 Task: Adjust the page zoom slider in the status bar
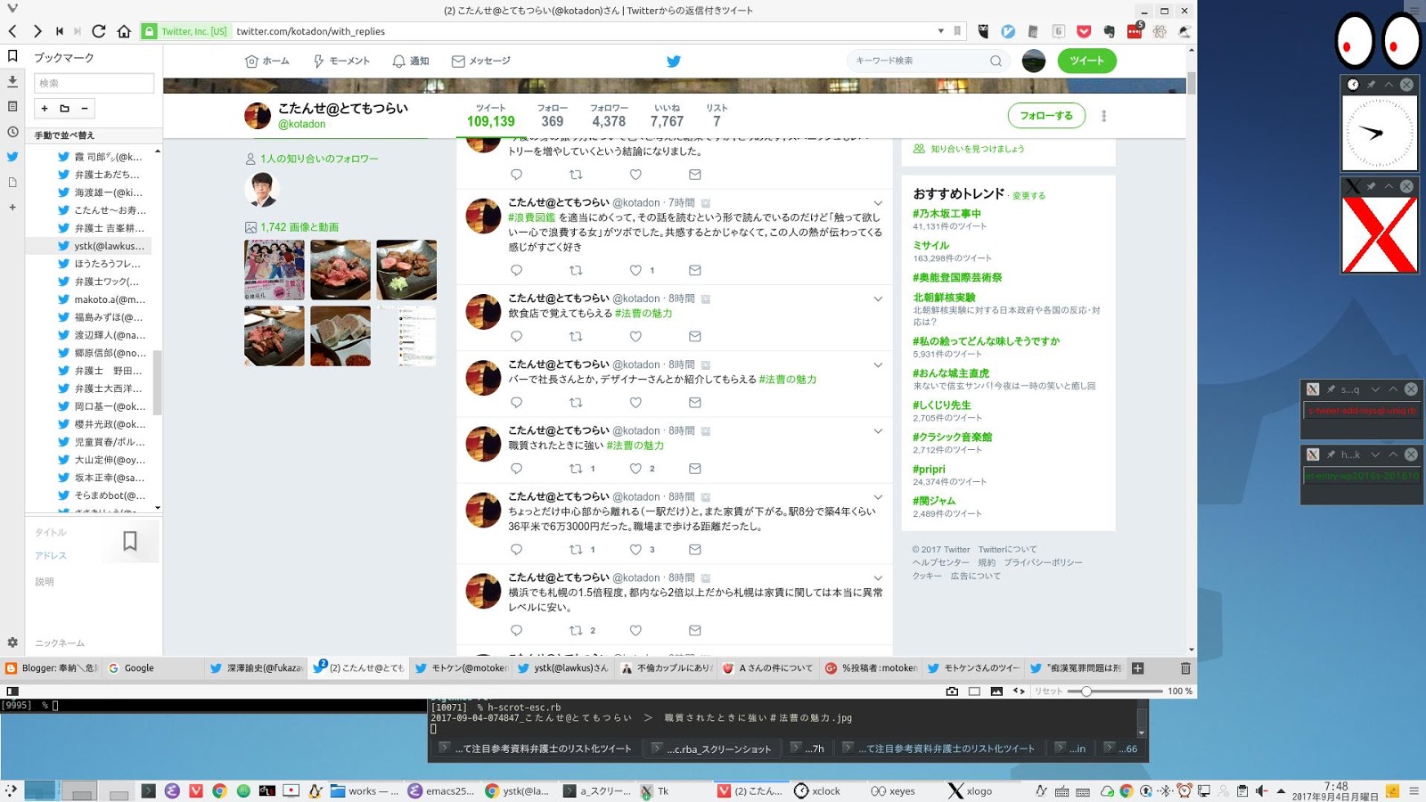click(1086, 692)
